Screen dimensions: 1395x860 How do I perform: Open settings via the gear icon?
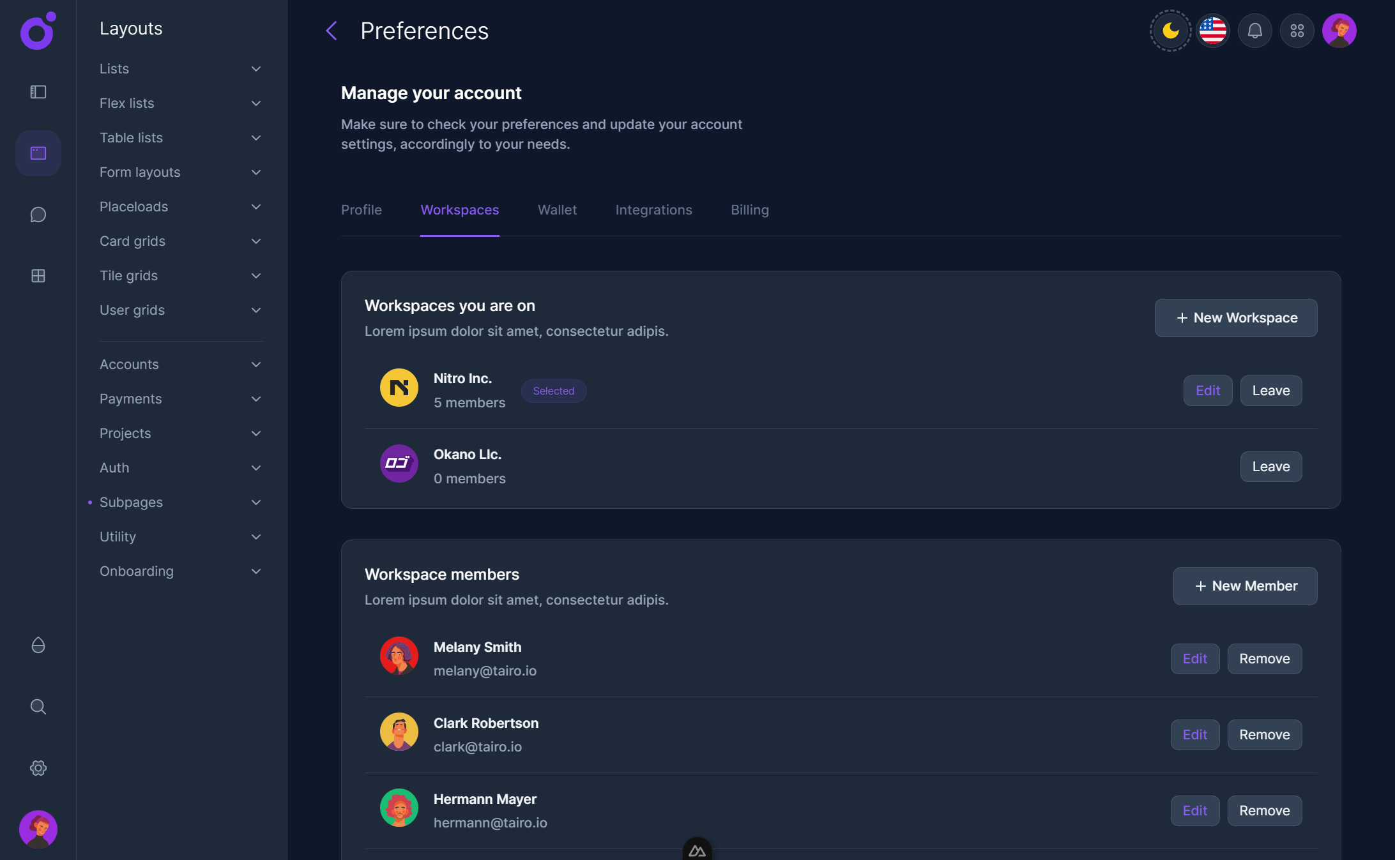pos(38,768)
